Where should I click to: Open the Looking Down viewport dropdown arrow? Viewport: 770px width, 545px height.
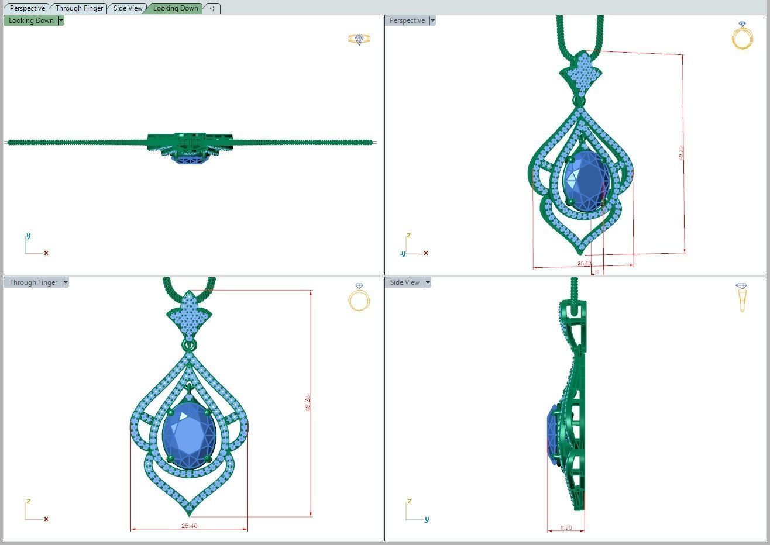coord(61,20)
